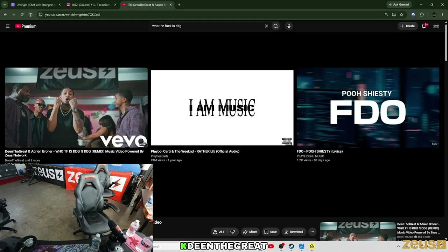Go back to the previous page
Viewport: 448px width, 252px height.
(5, 15)
